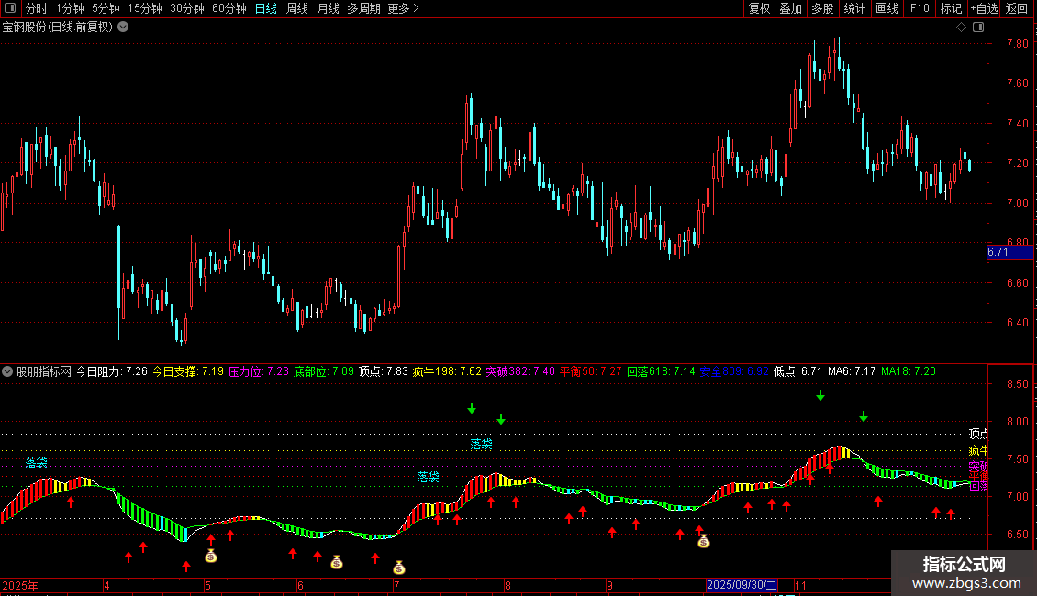Click the 统计 statistics button
This screenshot has width=1037, height=596.
click(854, 8)
